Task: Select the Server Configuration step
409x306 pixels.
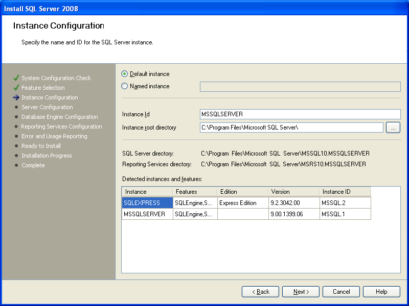Action: (x=47, y=107)
